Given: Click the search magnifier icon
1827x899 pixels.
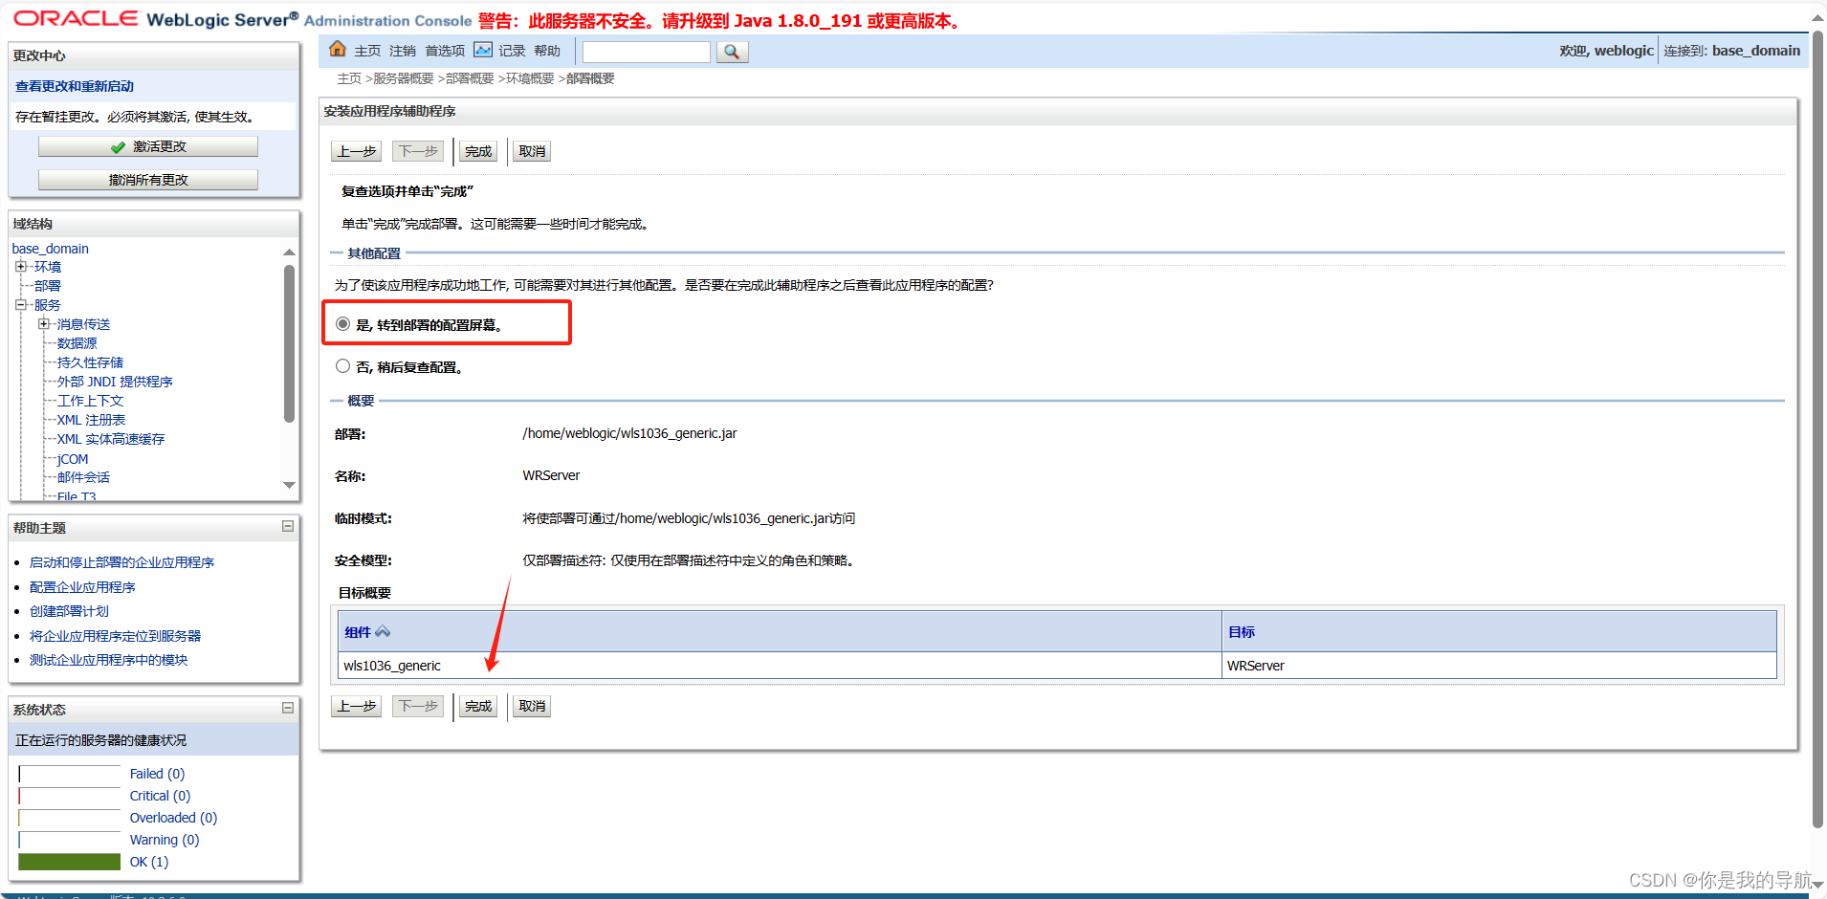Looking at the screenshot, I should [x=731, y=52].
